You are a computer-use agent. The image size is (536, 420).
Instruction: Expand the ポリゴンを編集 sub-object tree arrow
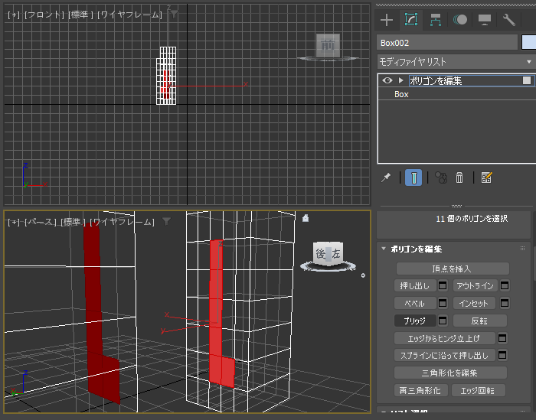(x=401, y=80)
